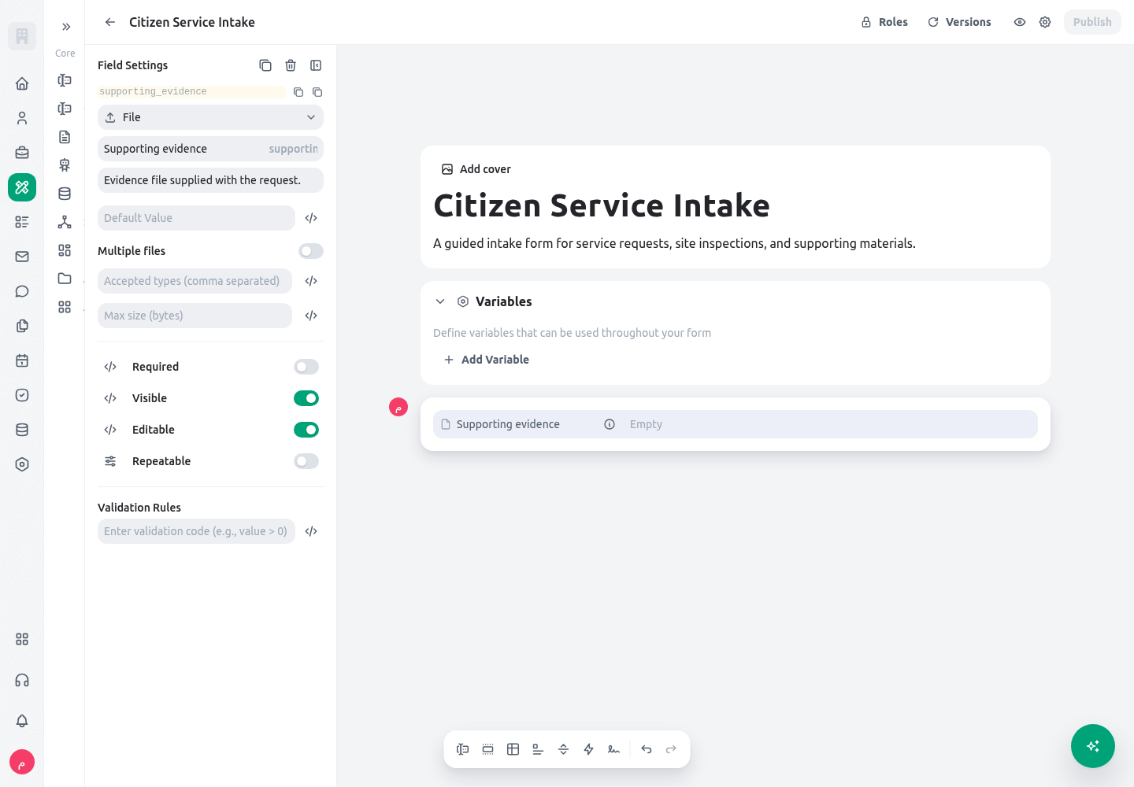This screenshot has width=1134, height=787.
Task: Select the File field type dropdown
Action: click(x=210, y=117)
